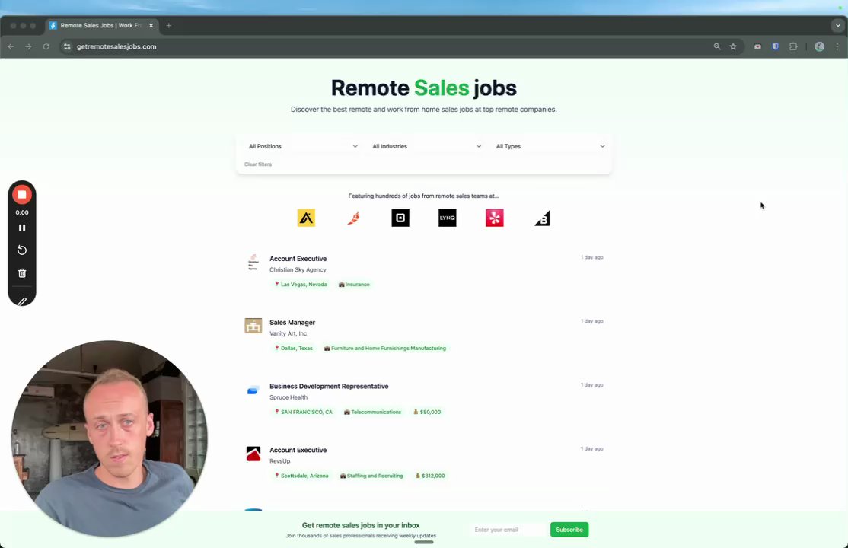
Task: Open the Business Development Representative job listing
Action: [329, 386]
